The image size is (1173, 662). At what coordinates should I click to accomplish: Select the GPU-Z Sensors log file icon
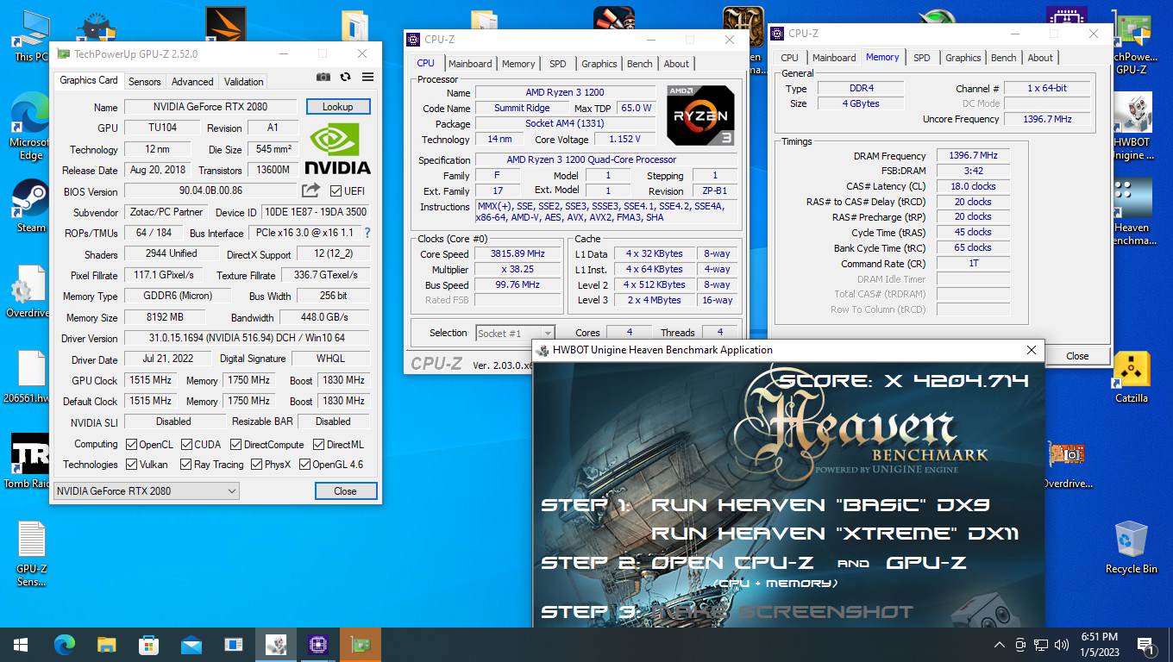tap(31, 553)
